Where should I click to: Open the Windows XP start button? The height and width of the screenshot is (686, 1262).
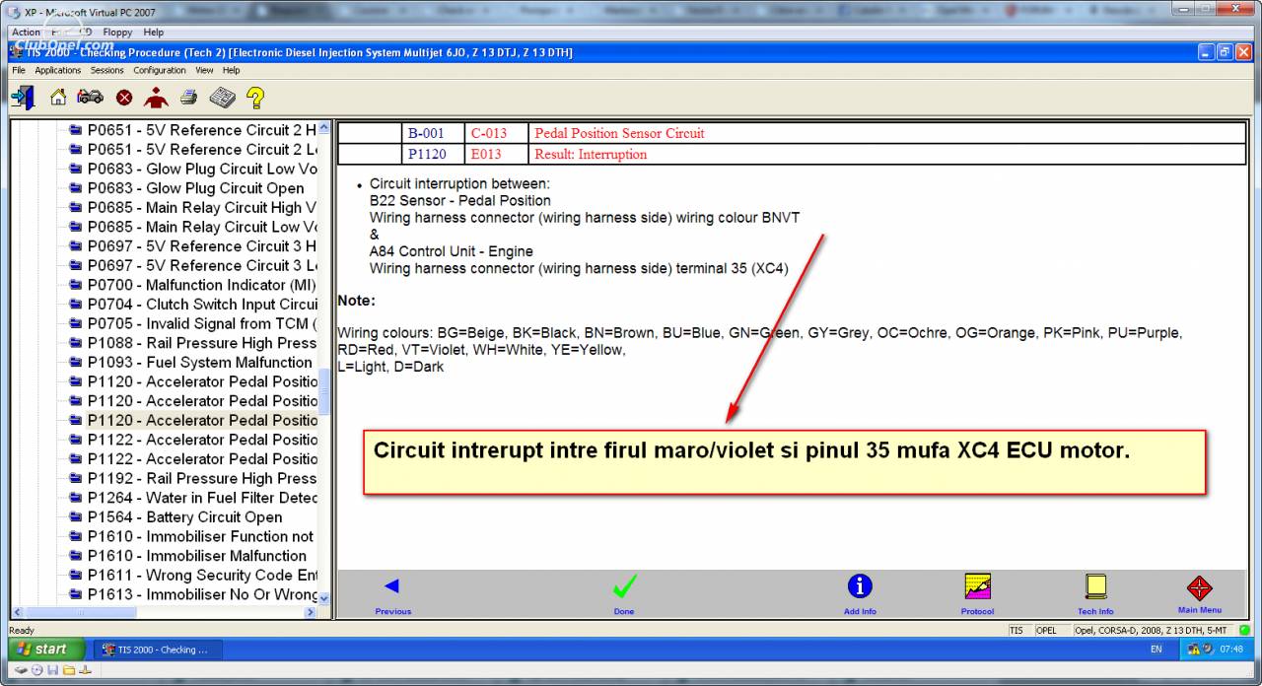coord(44,650)
